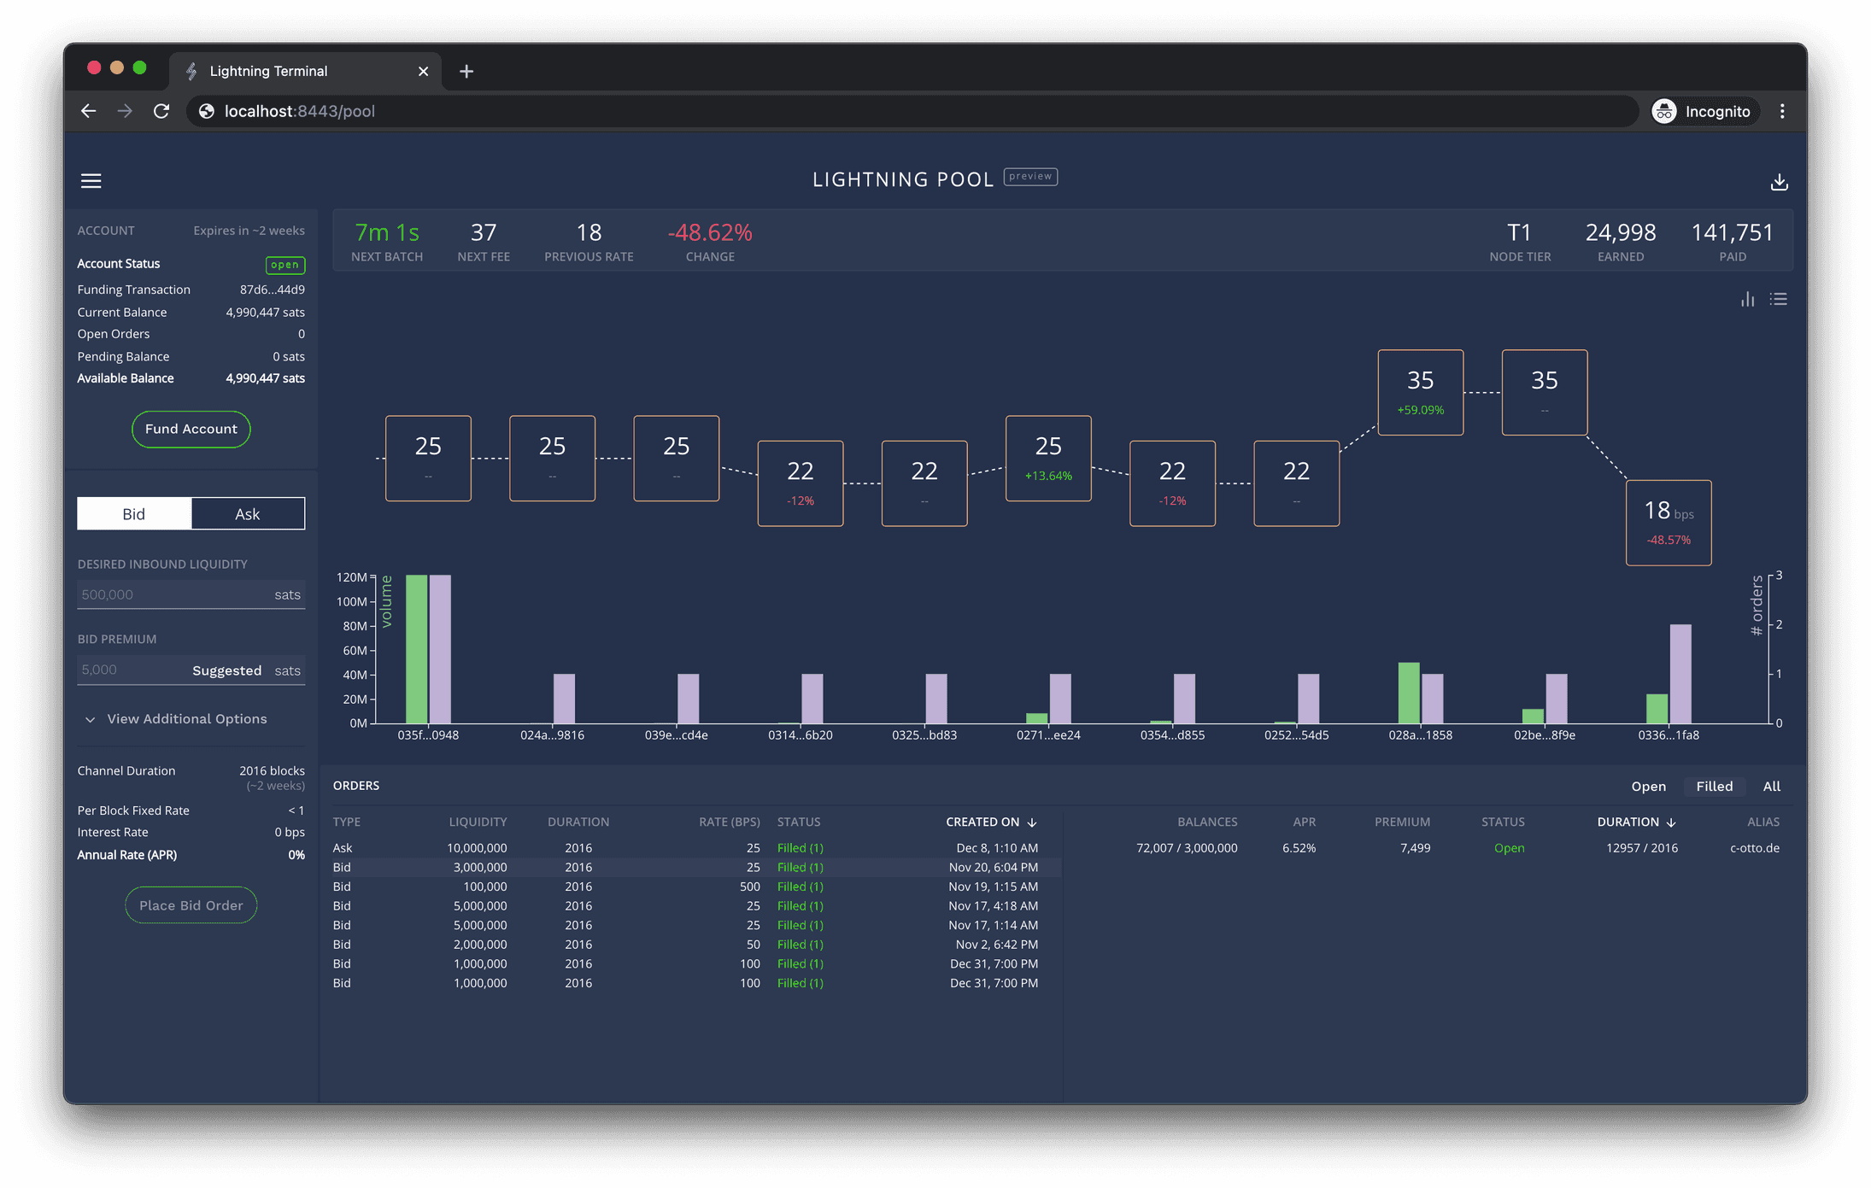Expand View Additional Options
This screenshot has height=1188, width=1871.
coord(187,718)
